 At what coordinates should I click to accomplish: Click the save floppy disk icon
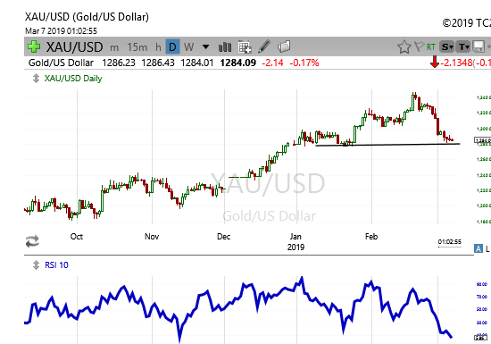[479, 47]
